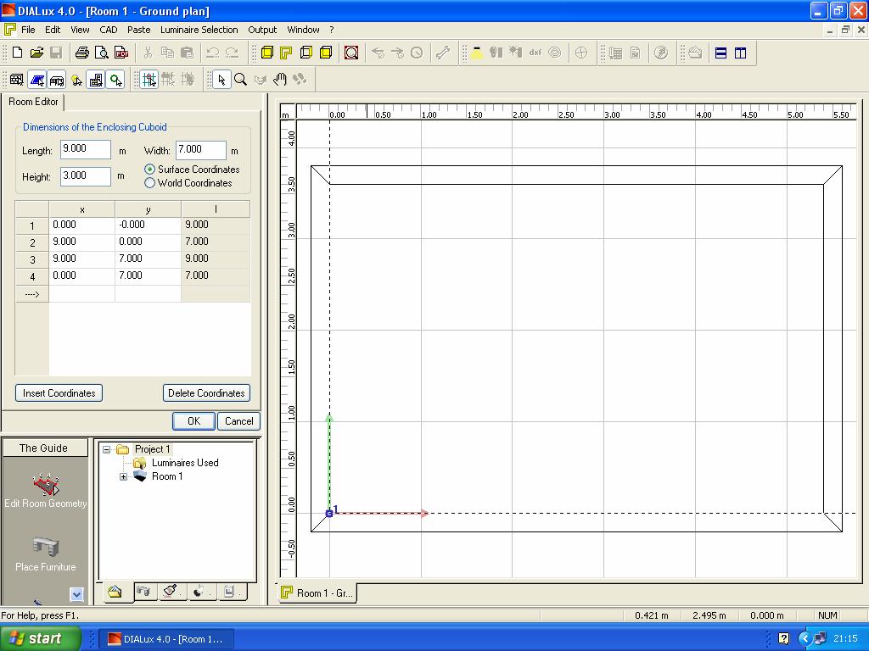Click the brick wall selection filter icon
The image size is (869, 651).
pos(17,80)
